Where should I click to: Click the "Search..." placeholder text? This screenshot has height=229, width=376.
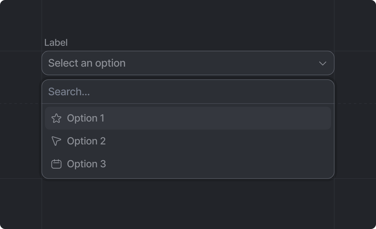(x=69, y=92)
